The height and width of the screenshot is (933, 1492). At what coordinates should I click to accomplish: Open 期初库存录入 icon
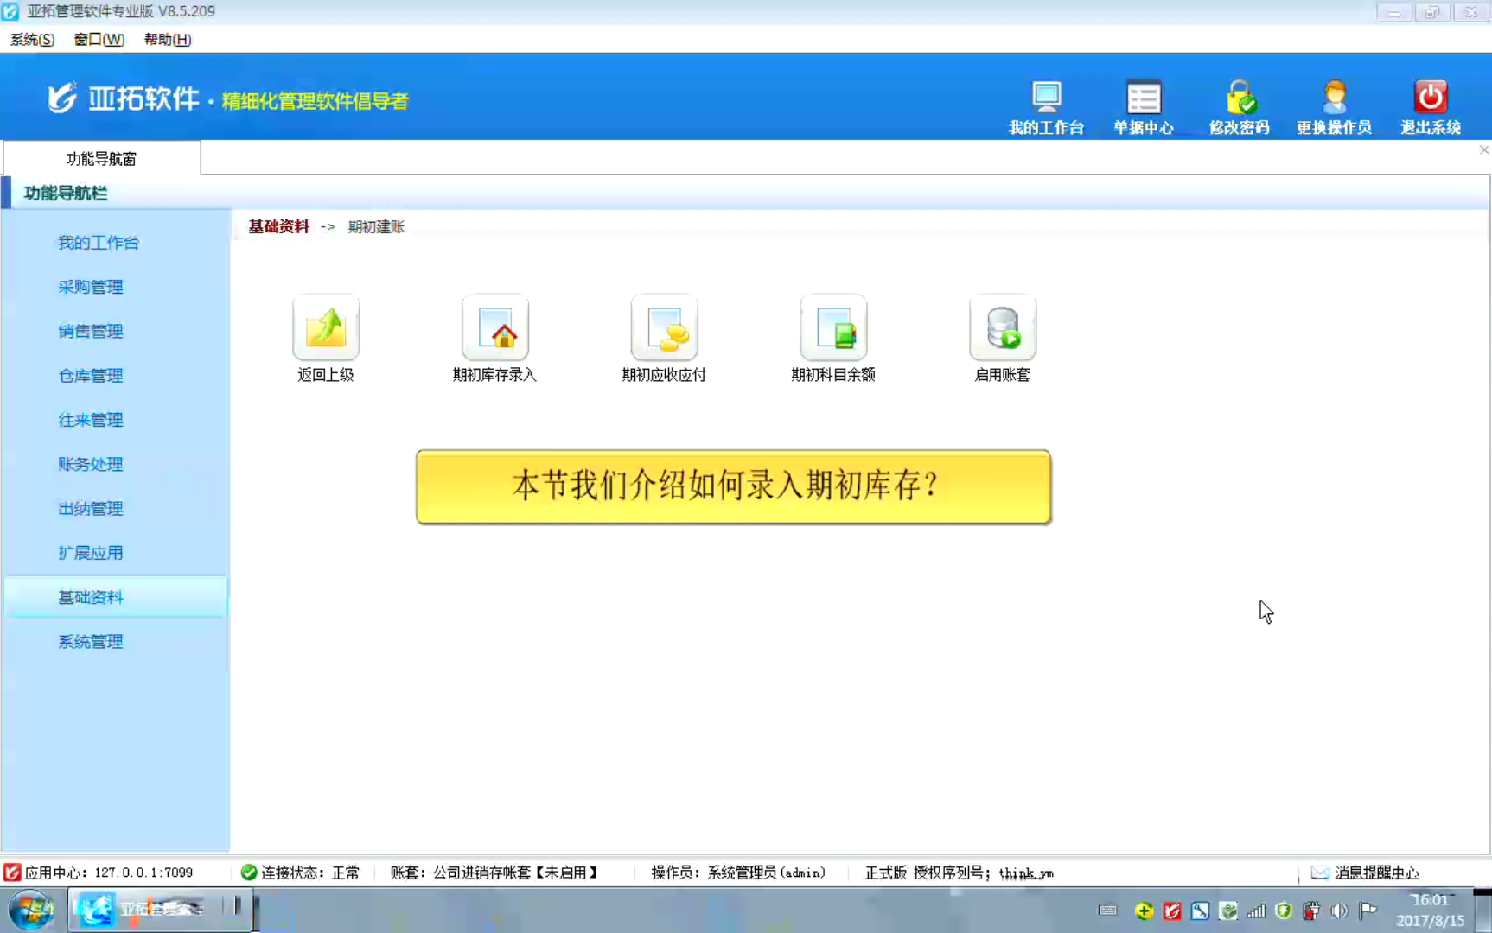coord(494,329)
